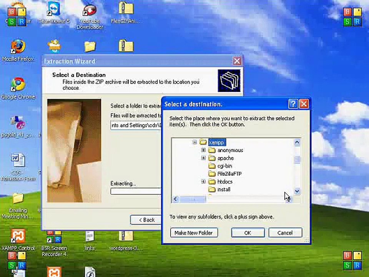Click the Back button in Extraction Wizard

coord(146,220)
